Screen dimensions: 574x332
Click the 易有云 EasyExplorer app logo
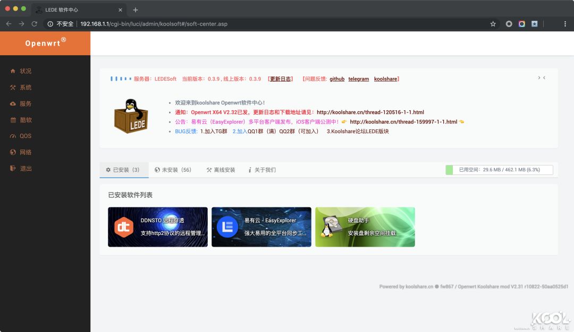(227, 226)
